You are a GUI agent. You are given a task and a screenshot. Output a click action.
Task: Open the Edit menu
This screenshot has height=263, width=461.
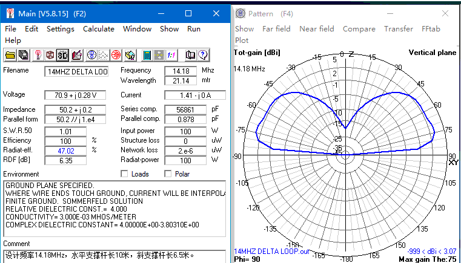(x=32, y=29)
